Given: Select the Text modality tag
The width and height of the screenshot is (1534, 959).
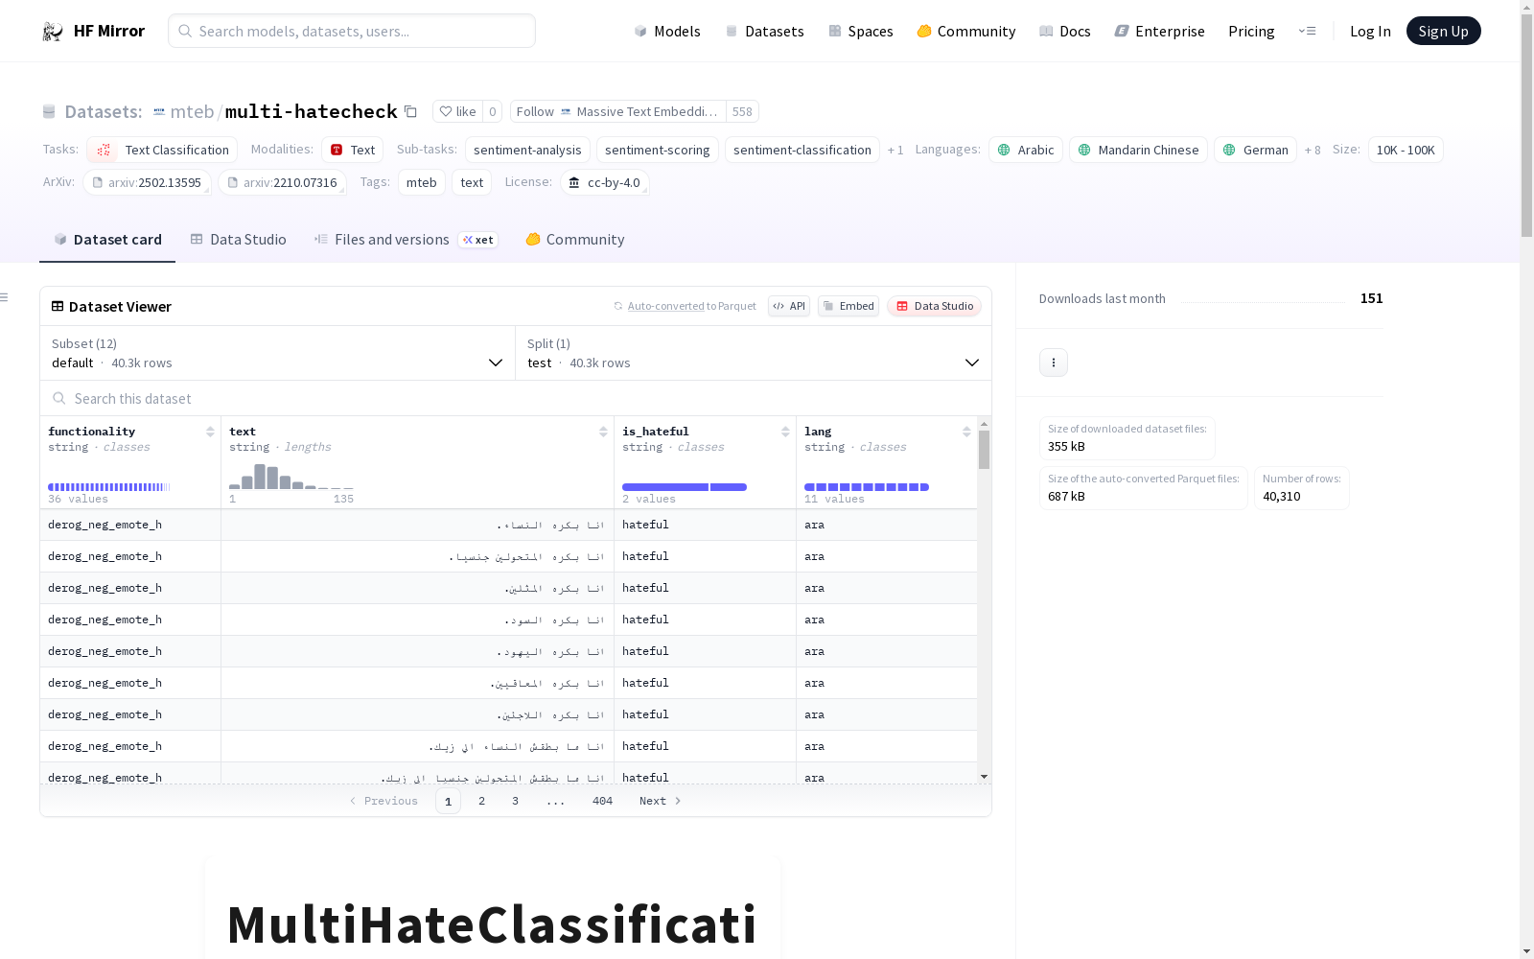Looking at the screenshot, I should 352,150.
